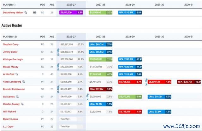This screenshot has height=131, width=202.
Task: Click the Ext. Elig. marker beside Jimmy Butler's salary
Action: (58, 52)
